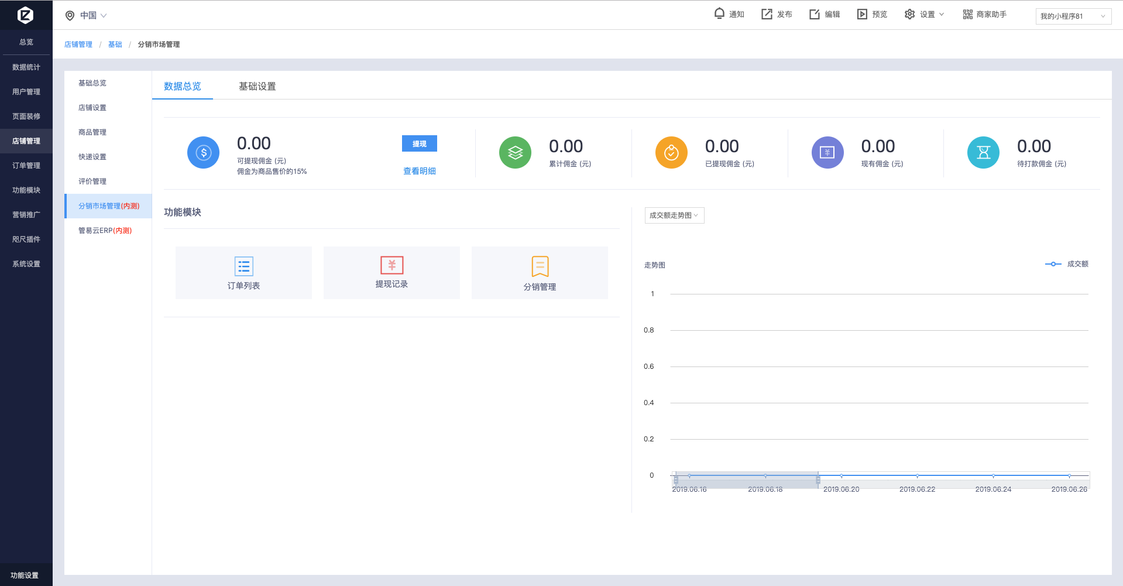Click the chart zoom slider right handle
The image size is (1123, 586).
point(818,480)
